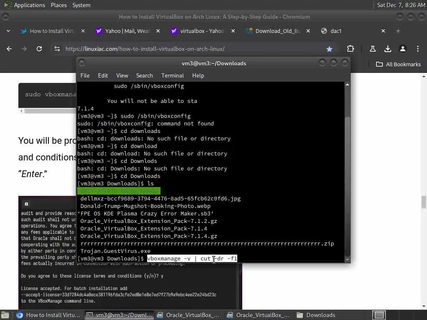The image size is (427, 320).
Task: Click the show desktop taskbar icon
Action: (5, 315)
